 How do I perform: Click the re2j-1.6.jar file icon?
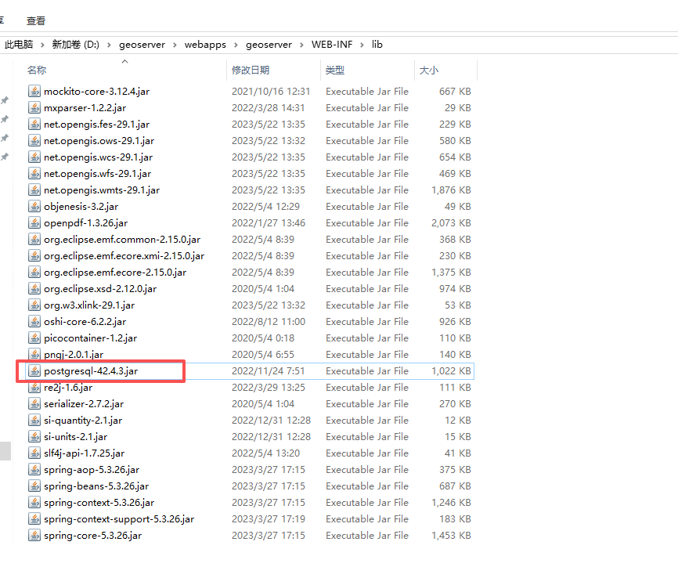pyautogui.click(x=34, y=387)
